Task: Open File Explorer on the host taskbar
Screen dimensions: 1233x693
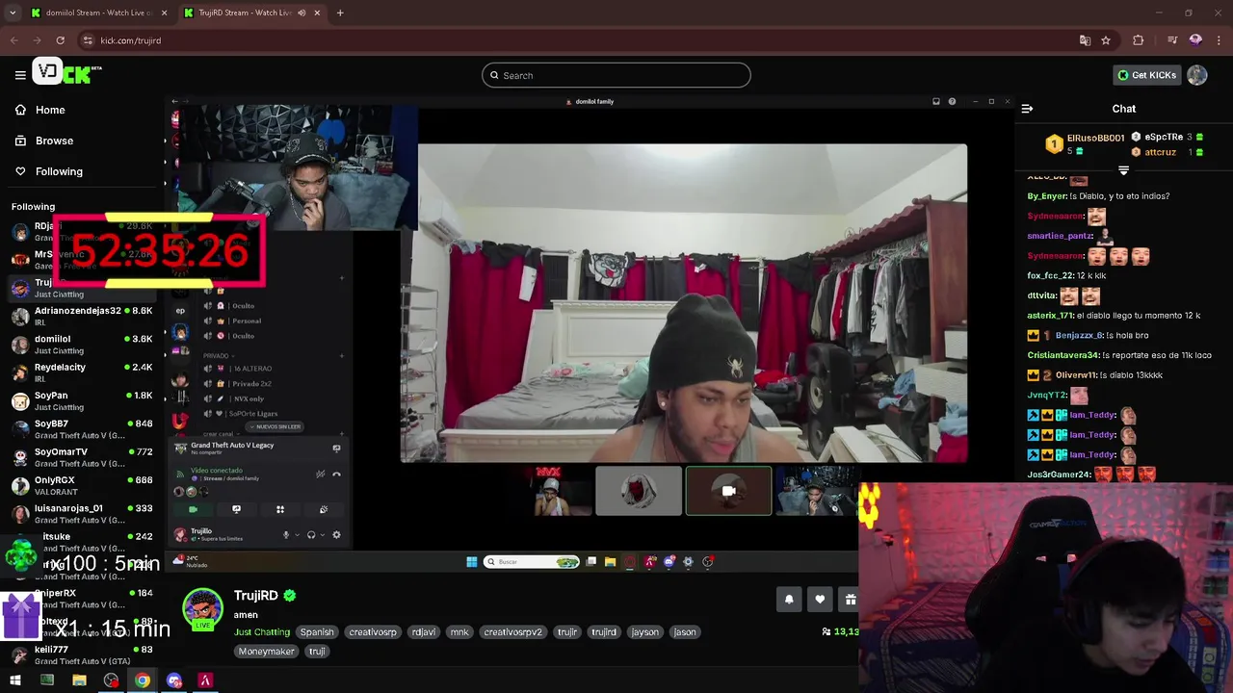Action: (79, 680)
